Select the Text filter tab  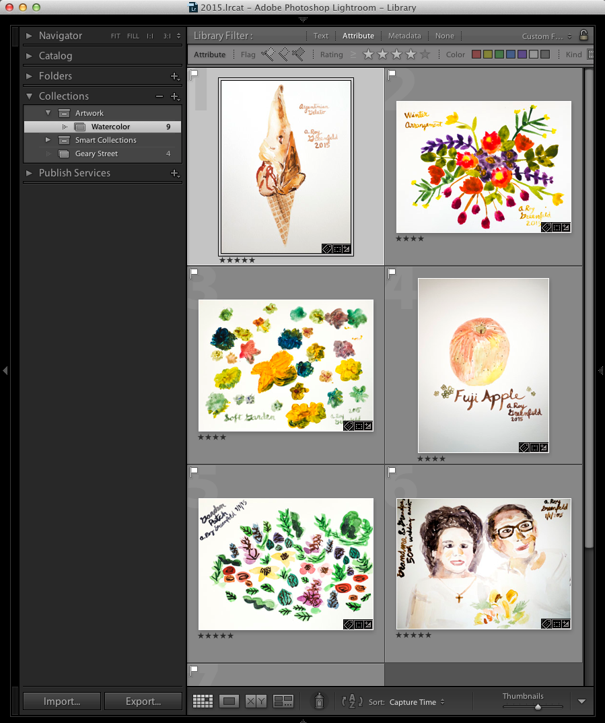click(x=320, y=35)
